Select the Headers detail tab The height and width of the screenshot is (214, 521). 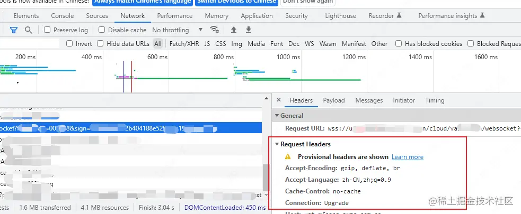301,100
